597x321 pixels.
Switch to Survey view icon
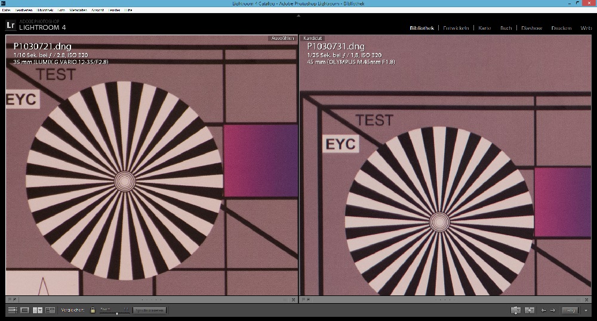[x=50, y=310]
